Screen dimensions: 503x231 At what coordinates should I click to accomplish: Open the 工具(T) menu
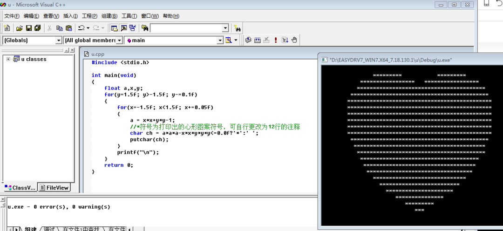point(129,16)
